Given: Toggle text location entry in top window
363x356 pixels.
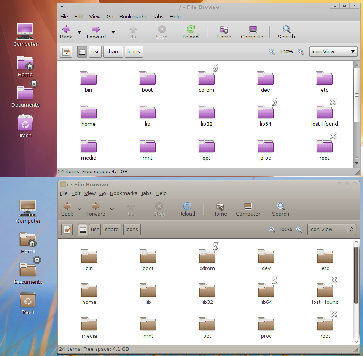Looking at the screenshot, I should click(66, 52).
